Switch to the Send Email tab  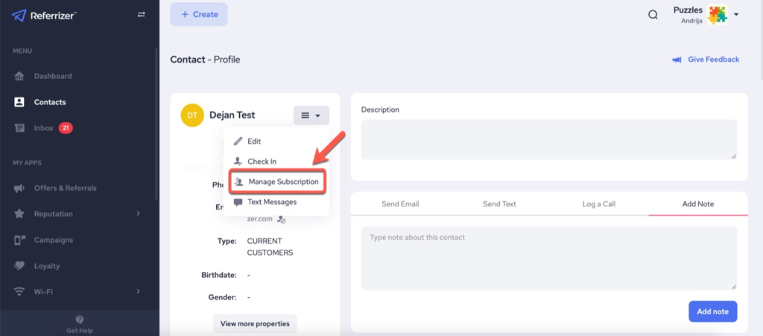[x=401, y=204]
